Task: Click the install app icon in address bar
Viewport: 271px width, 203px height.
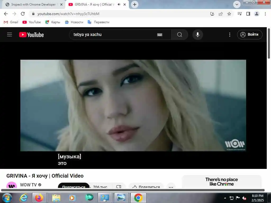Action: (212, 14)
